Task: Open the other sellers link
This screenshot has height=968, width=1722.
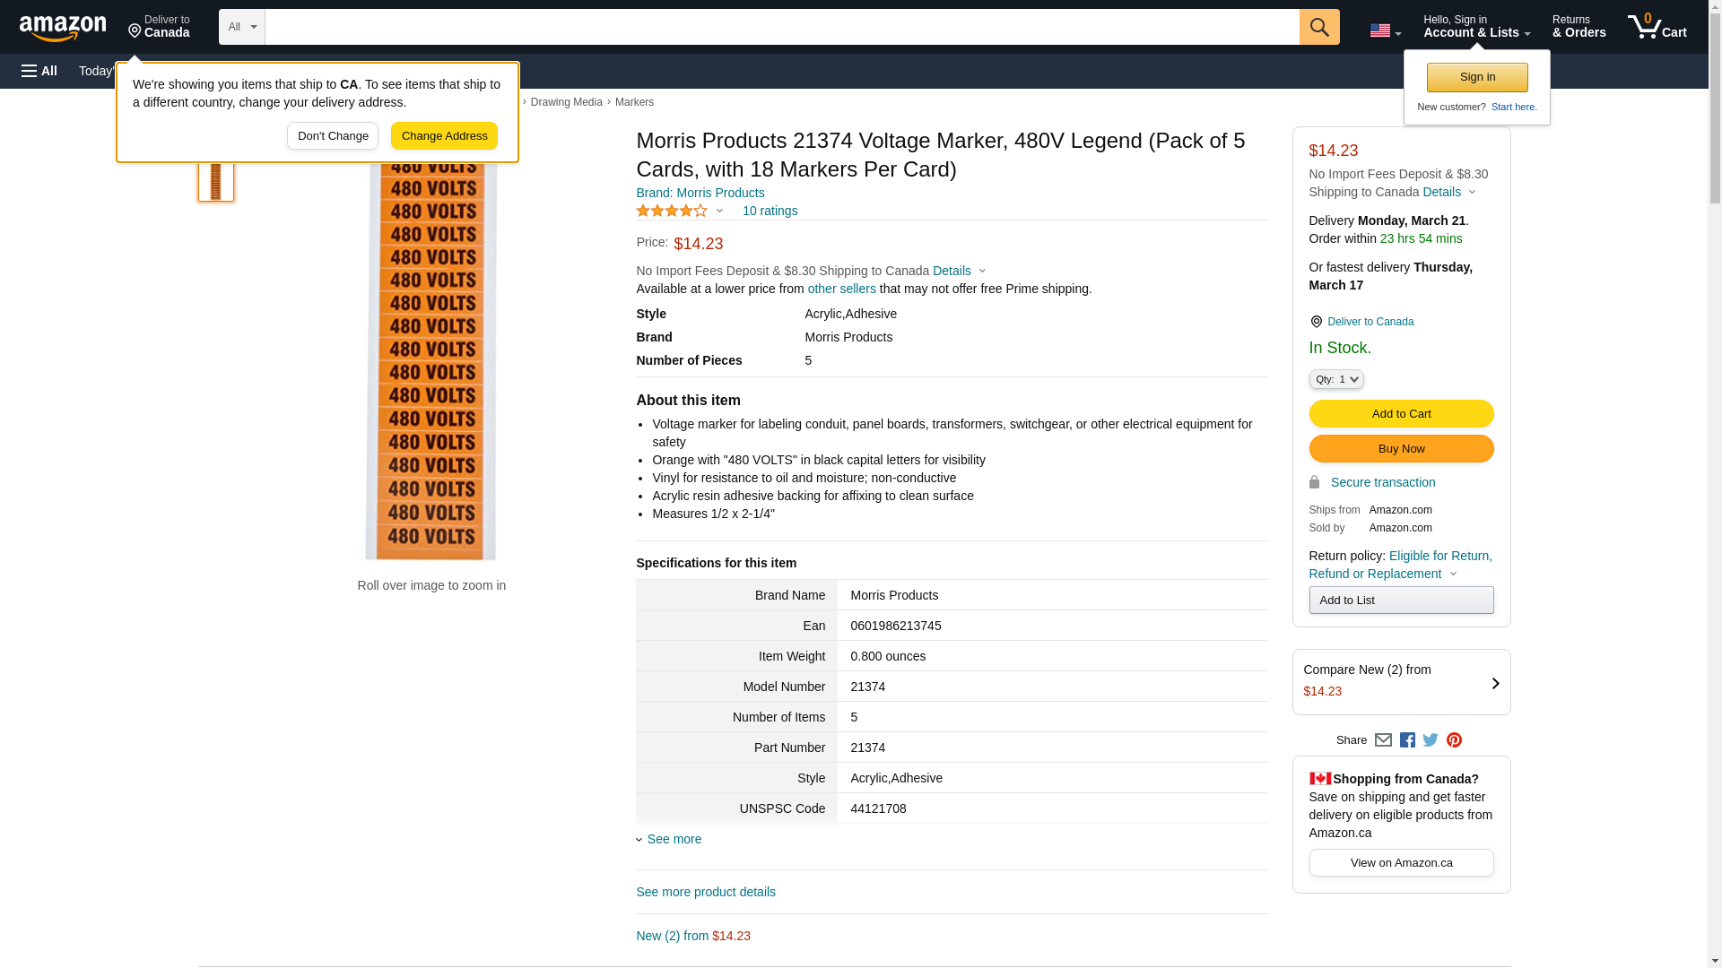Action: (841, 289)
